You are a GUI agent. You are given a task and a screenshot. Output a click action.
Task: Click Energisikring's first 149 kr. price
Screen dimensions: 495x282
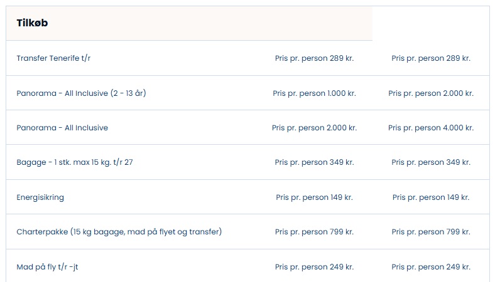coord(314,197)
